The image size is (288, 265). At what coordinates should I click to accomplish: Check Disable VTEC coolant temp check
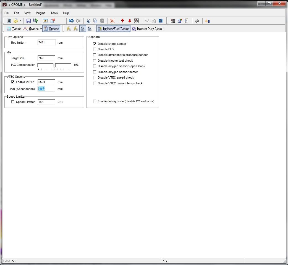coord(95,83)
